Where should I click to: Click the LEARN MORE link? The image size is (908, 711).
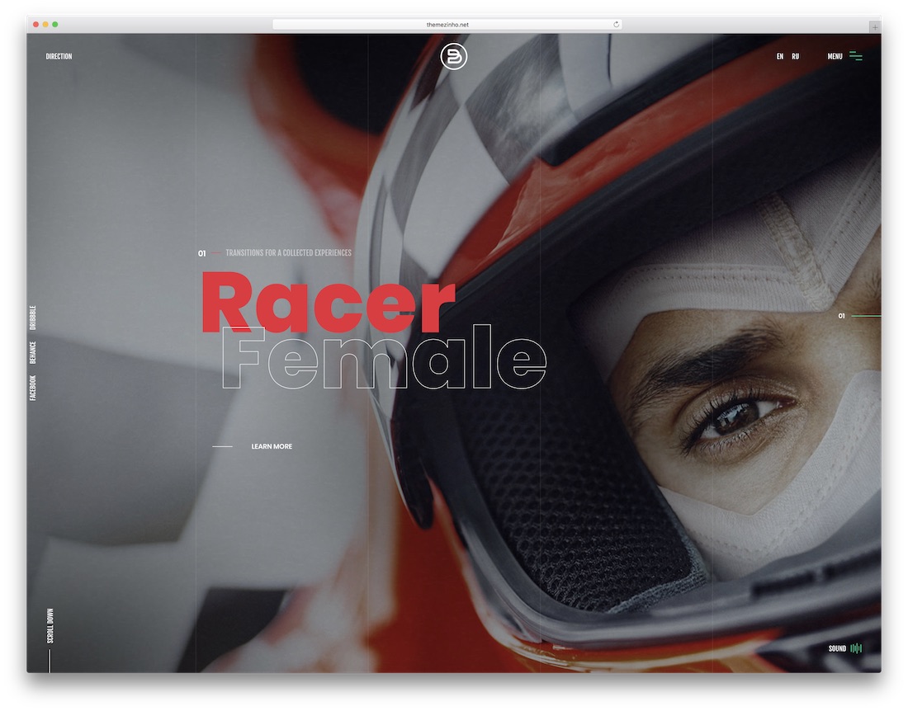272,446
